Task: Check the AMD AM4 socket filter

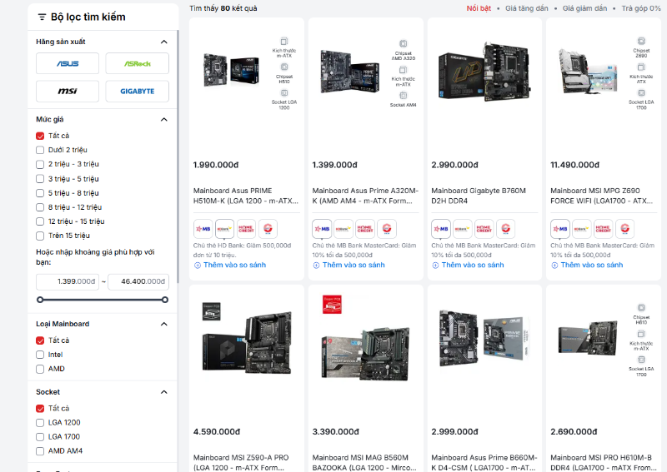Action: (40, 451)
